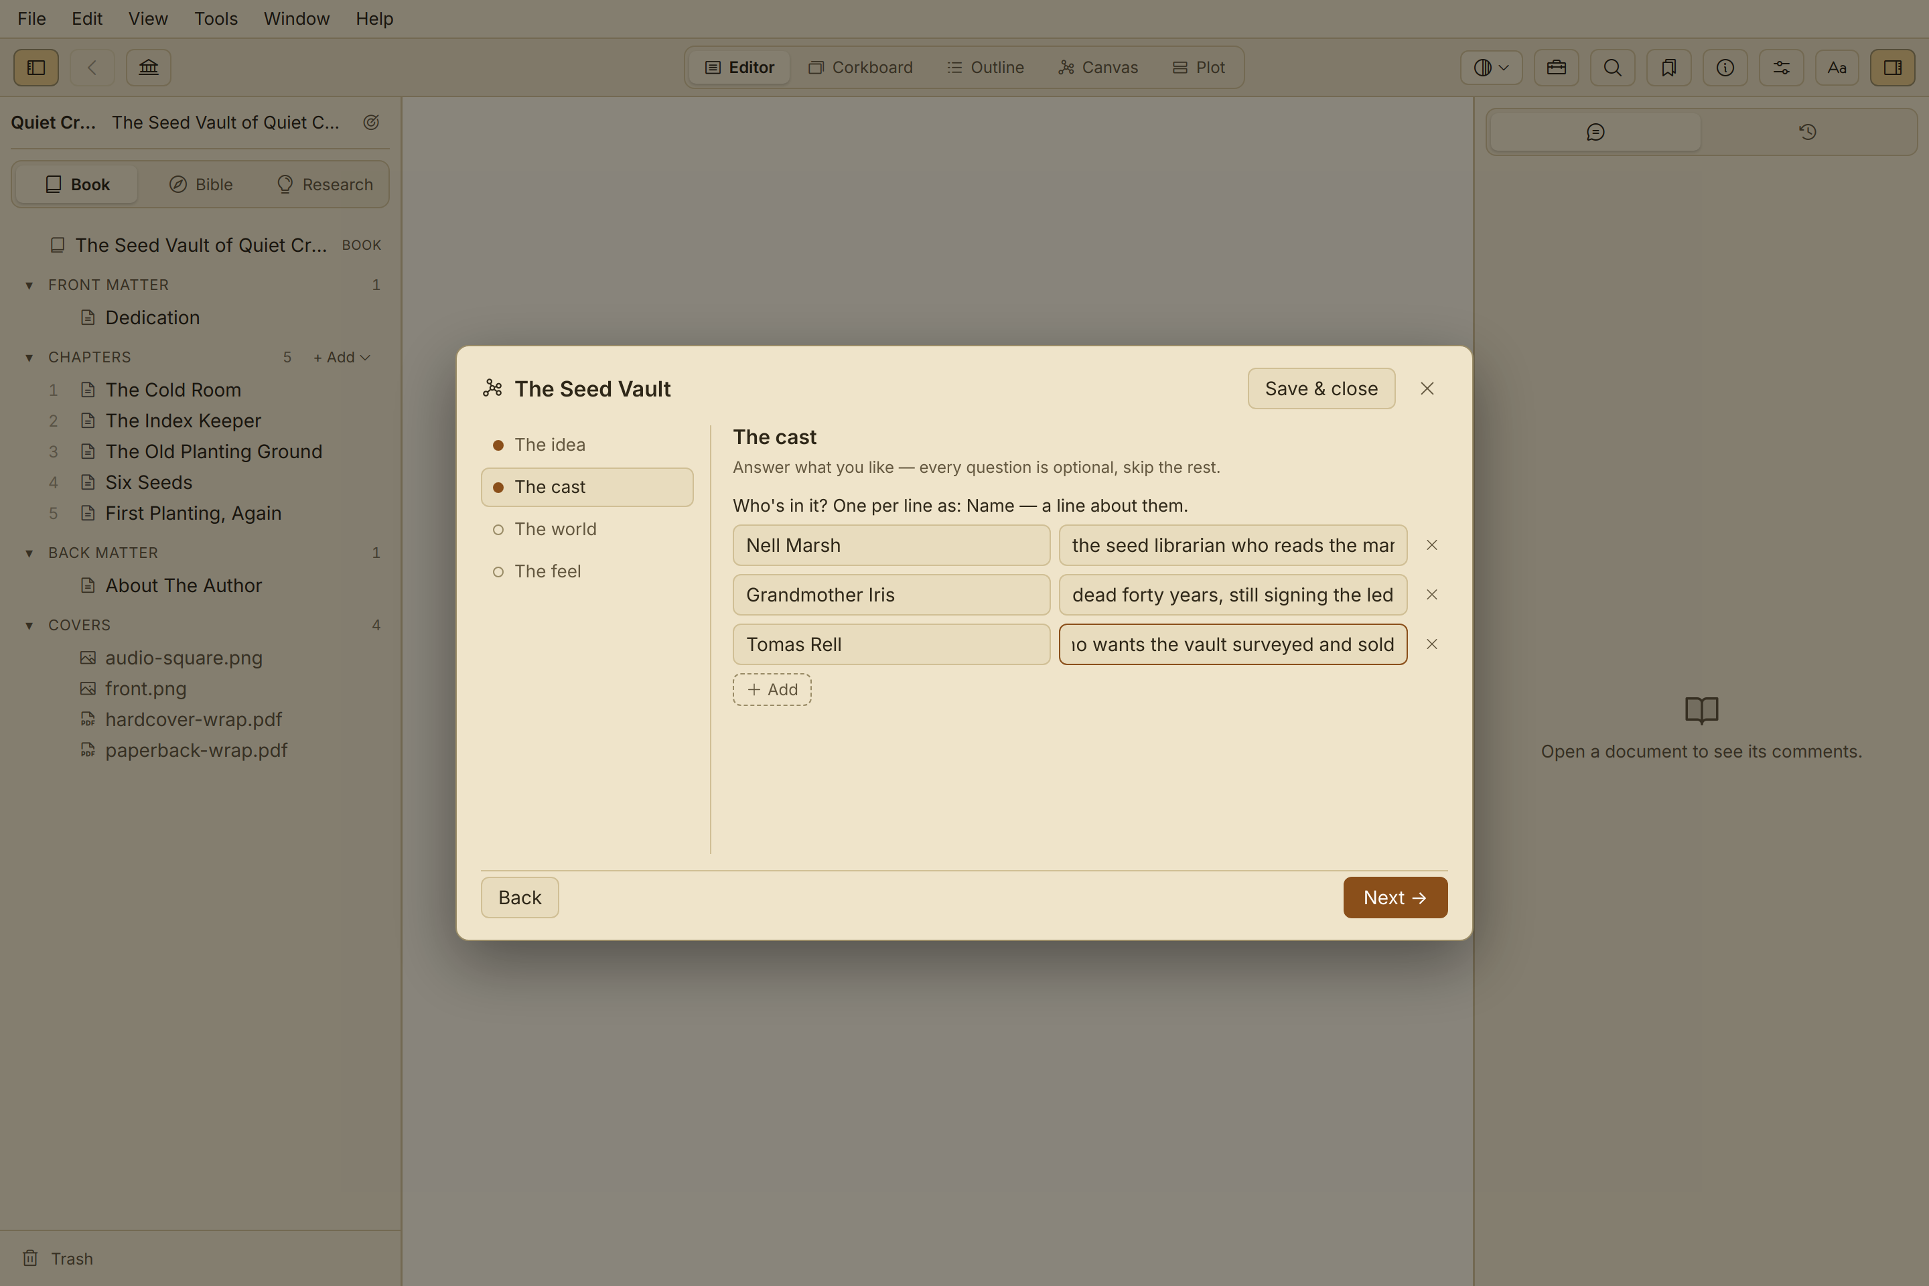The image size is (1929, 1286).
Task: Remove the Grandmother Iris cast row
Action: tap(1431, 595)
